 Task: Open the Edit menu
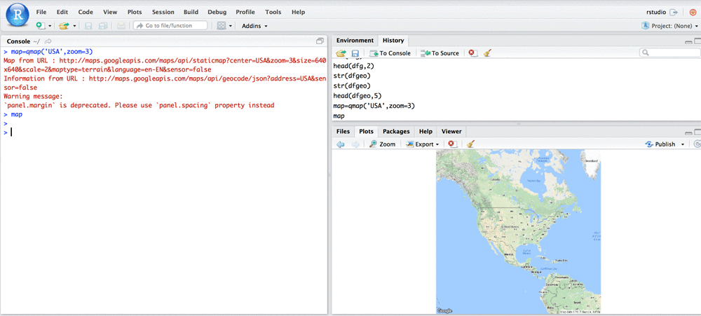pyautogui.click(x=62, y=12)
